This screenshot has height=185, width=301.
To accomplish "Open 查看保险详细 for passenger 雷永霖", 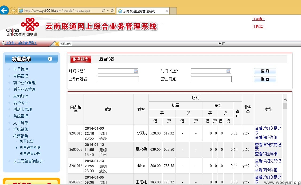I will pos(266,154).
